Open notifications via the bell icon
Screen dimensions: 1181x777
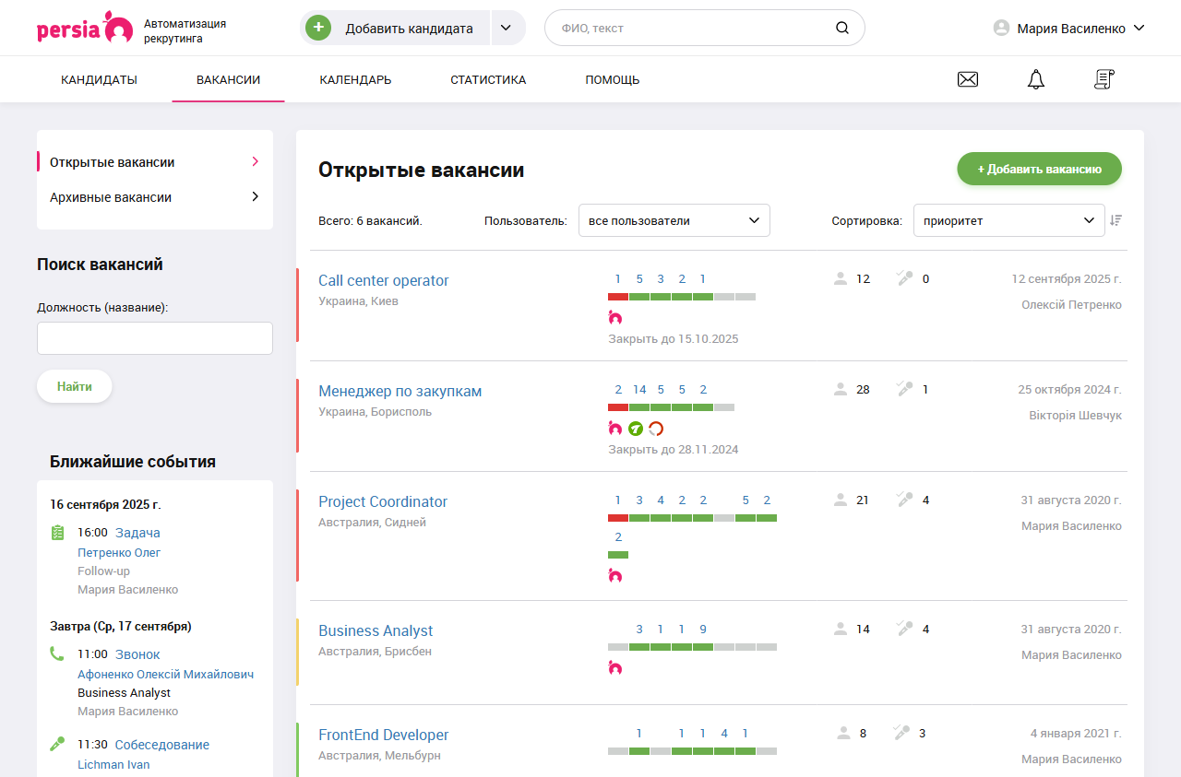[1035, 79]
